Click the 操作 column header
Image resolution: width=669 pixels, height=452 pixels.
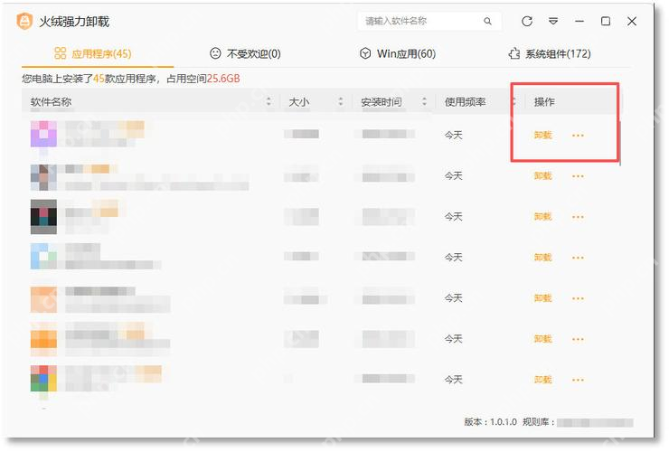tap(544, 102)
